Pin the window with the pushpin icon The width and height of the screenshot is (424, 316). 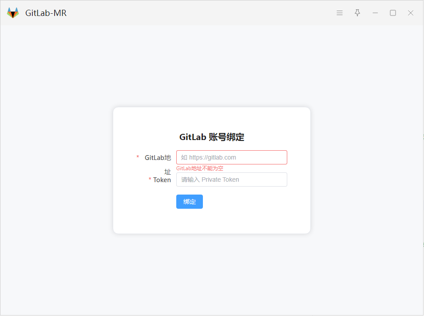pyautogui.click(x=357, y=13)
